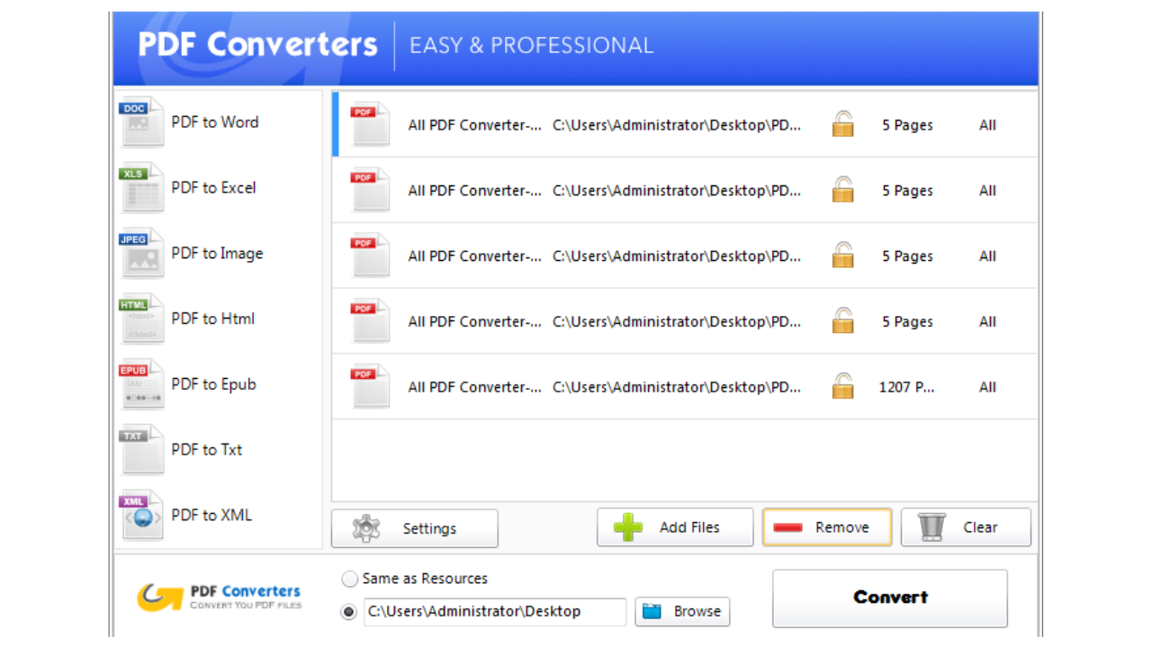1152x648 pixels.
Task: Select the custom output path radio button
Action: pyautogui.click(x=349, y=612)
